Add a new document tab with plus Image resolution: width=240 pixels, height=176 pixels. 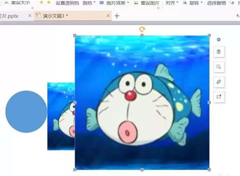pyautogui.click(x=117, y=16)
